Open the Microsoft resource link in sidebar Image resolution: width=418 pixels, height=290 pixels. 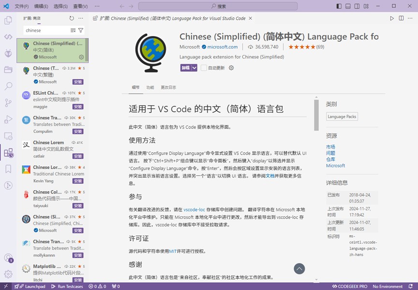pyautogui.click(x=335, y=165)
